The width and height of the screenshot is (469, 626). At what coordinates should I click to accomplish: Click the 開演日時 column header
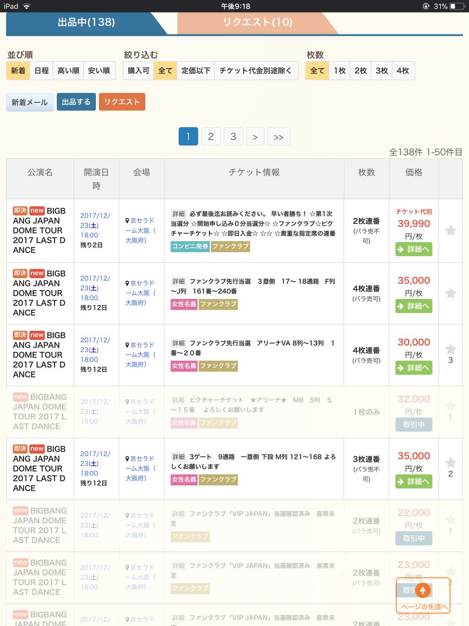click(x=96, y=179)
